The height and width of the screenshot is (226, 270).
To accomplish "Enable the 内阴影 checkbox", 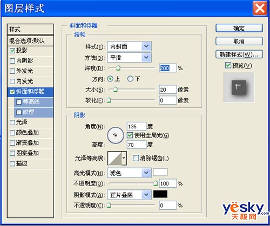I will tap(12, 61).
